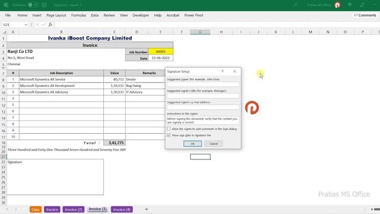Click the user account avatar
The width and height of the screenshot is (380, 214).
coord(337,5)
